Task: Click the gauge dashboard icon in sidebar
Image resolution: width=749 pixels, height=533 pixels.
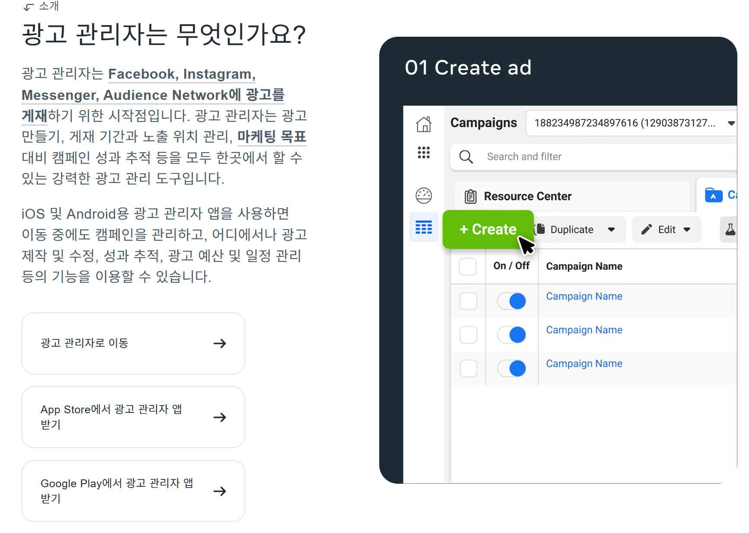Action: [424, 195]
